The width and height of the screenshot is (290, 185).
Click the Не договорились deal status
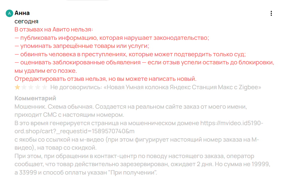[76, 87]
